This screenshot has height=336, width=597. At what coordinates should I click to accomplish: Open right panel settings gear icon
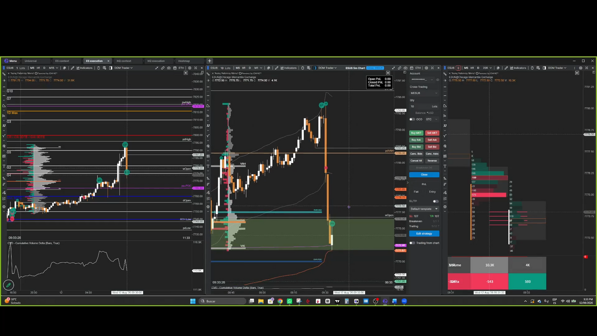point(581,68)
